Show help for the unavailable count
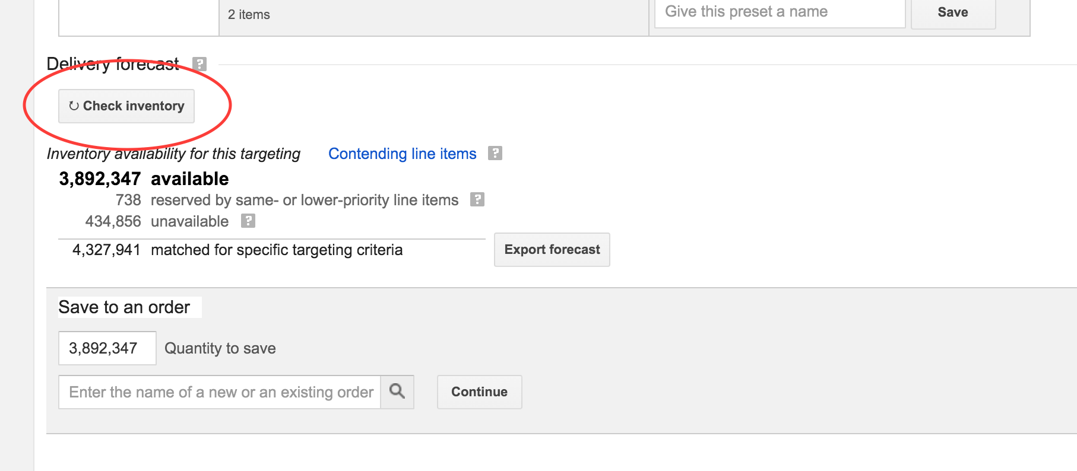Image resolution: width=1077 pixels, height=471 pixels. tap(248, 221)
